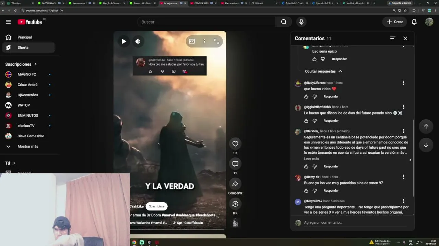Reply to @RudyCifontes's comment

click(x=331, y=97)
